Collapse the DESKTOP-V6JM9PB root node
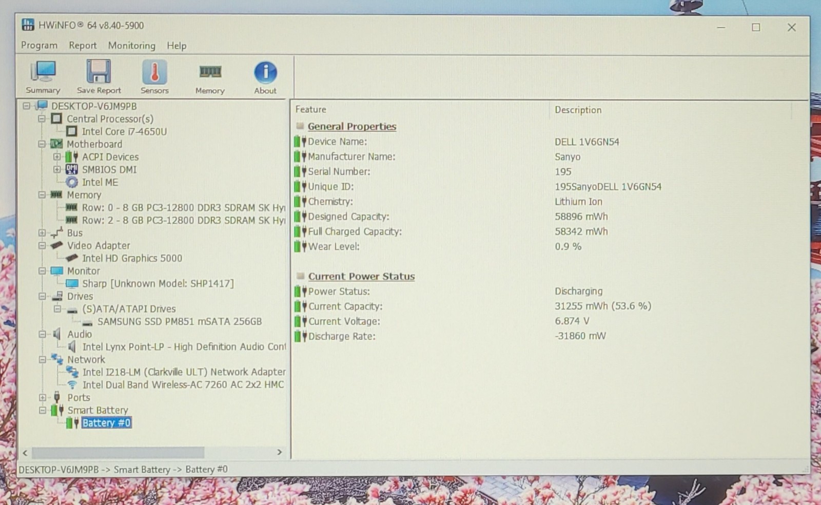The image size is (821, 505). tap(26, 106)
